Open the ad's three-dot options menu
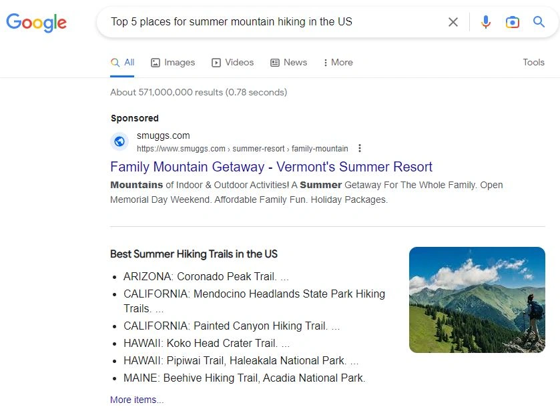Image resolution: width=560 pixels, height=411 pixels. (x=360, y=148)
